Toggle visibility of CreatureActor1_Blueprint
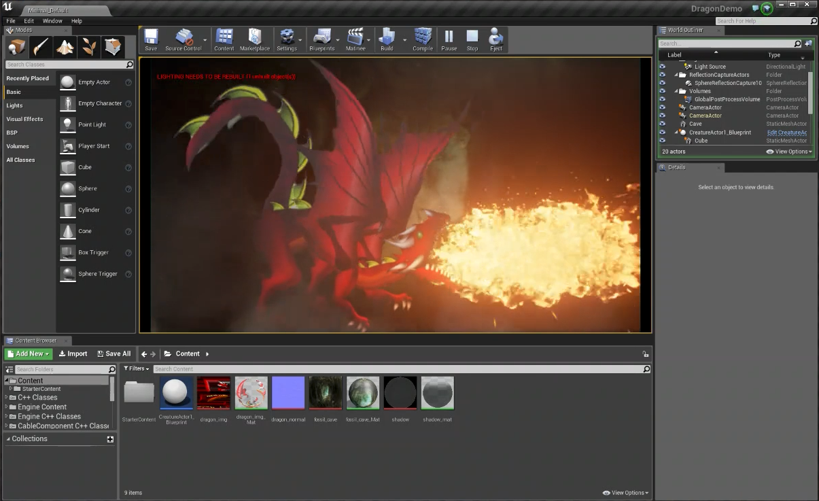Screen dimensions: 819x501 point(663,133)
